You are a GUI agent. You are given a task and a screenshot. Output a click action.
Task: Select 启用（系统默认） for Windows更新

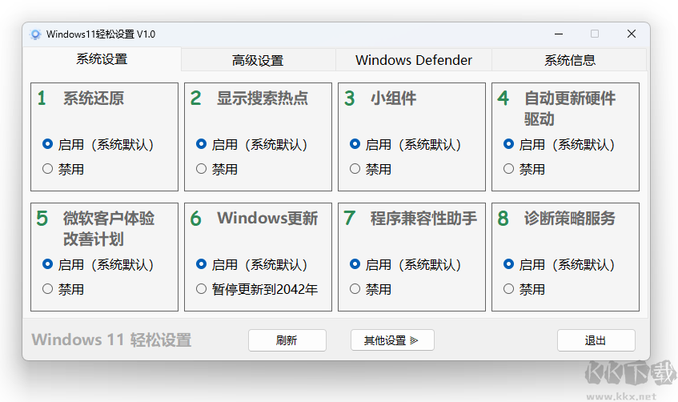coord(201,264)
